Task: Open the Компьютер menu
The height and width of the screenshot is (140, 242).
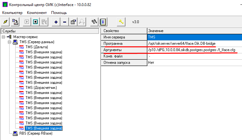Action: [12, 13]
